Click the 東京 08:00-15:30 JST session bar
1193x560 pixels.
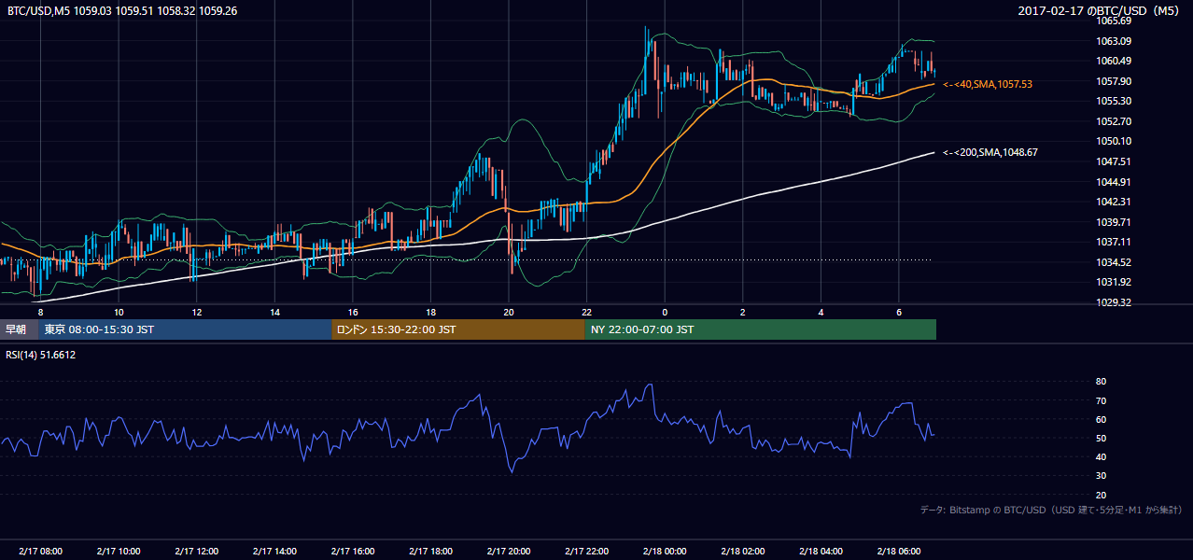[x=185, y=329]
